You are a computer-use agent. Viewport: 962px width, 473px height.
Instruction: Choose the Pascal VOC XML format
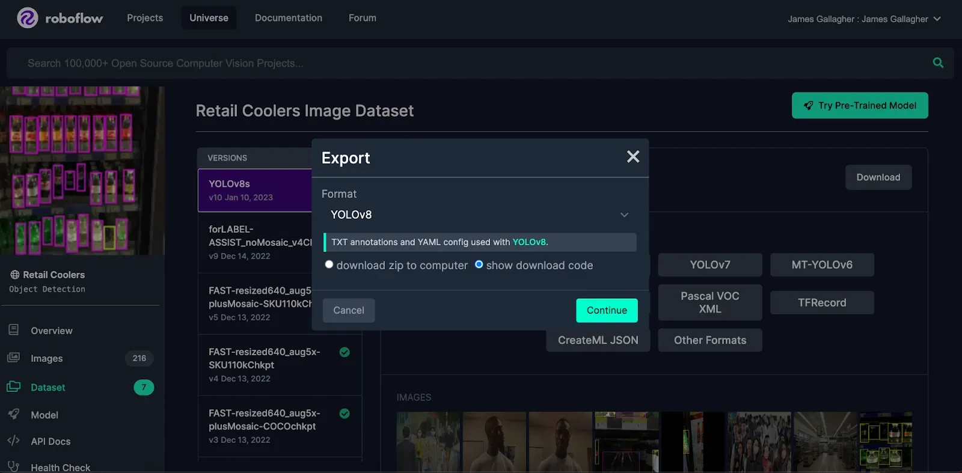tap(710, 302)
